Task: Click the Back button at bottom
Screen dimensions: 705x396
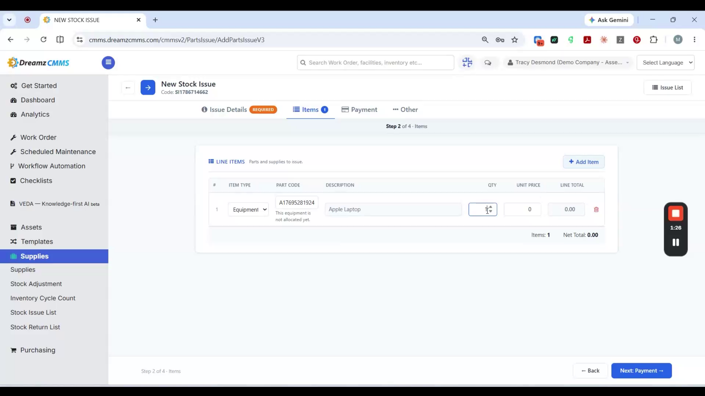Action: (x=590, y=371)
